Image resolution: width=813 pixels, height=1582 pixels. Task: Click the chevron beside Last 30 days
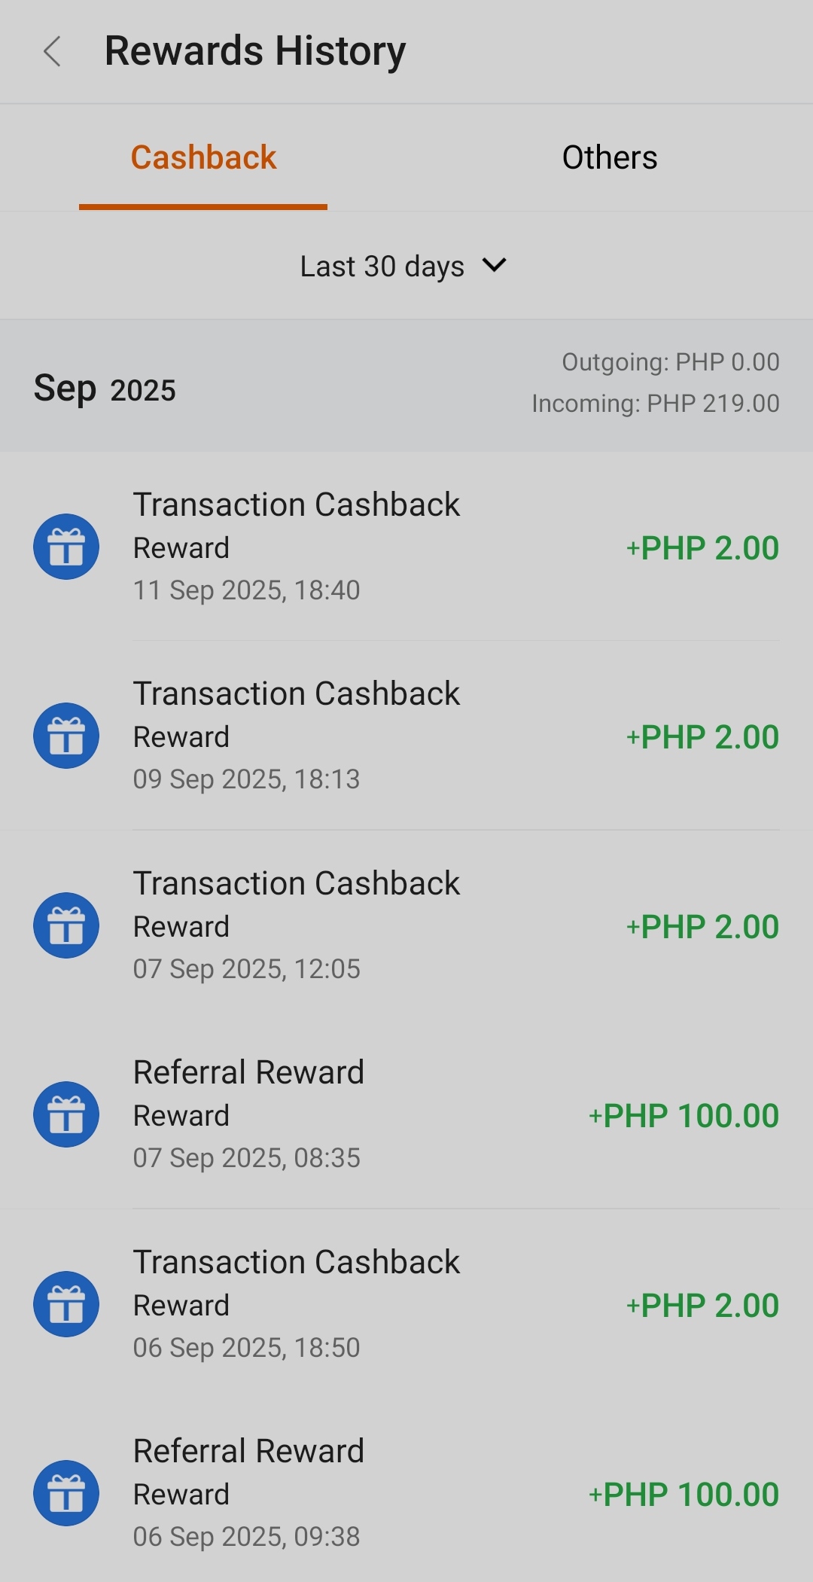(x=495, y=265)
